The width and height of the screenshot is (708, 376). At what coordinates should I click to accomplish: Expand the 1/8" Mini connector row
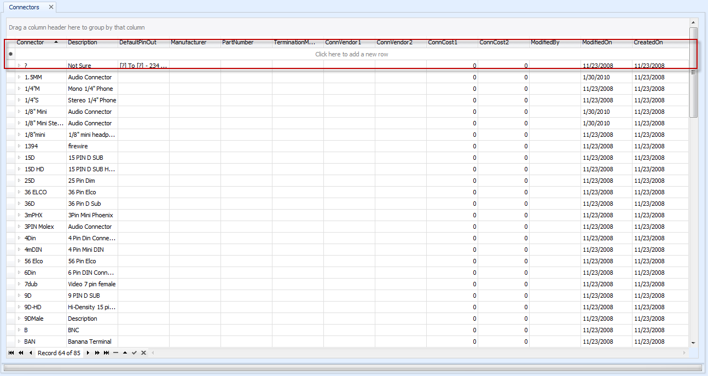point(19,112)
